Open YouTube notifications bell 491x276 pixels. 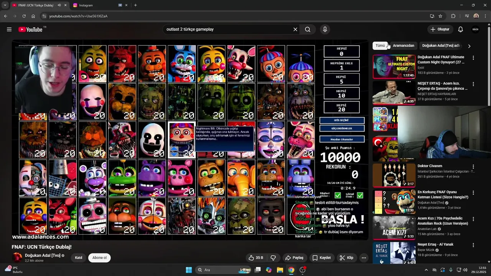click(461, 30)
